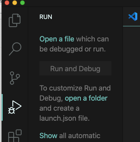140x142 pixels.
Task: Click the "launch.json file." text
Action: pos(65,118)
